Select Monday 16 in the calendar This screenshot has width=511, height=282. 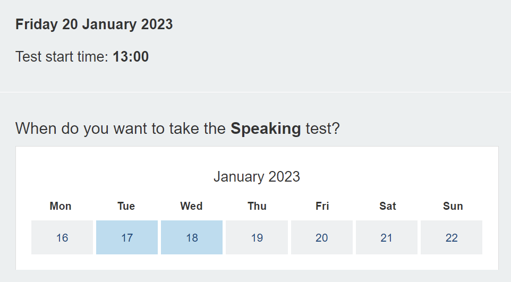(x=62, y=237)
